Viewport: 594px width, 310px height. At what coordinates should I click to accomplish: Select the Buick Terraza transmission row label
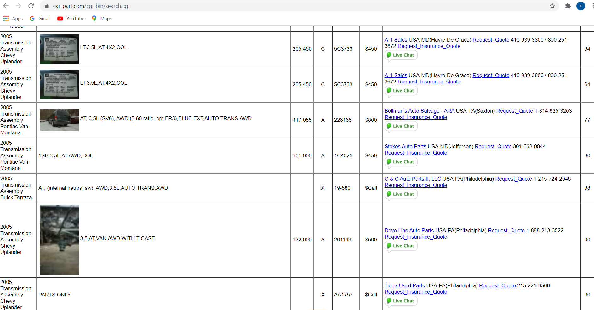point(16,188)
